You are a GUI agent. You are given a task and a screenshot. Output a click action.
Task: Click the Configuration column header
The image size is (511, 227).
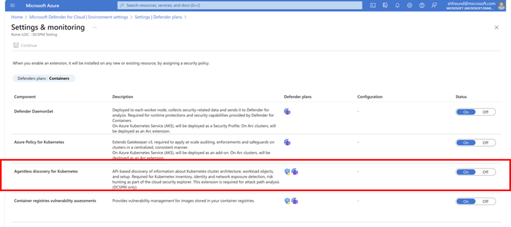coord(370,97)
